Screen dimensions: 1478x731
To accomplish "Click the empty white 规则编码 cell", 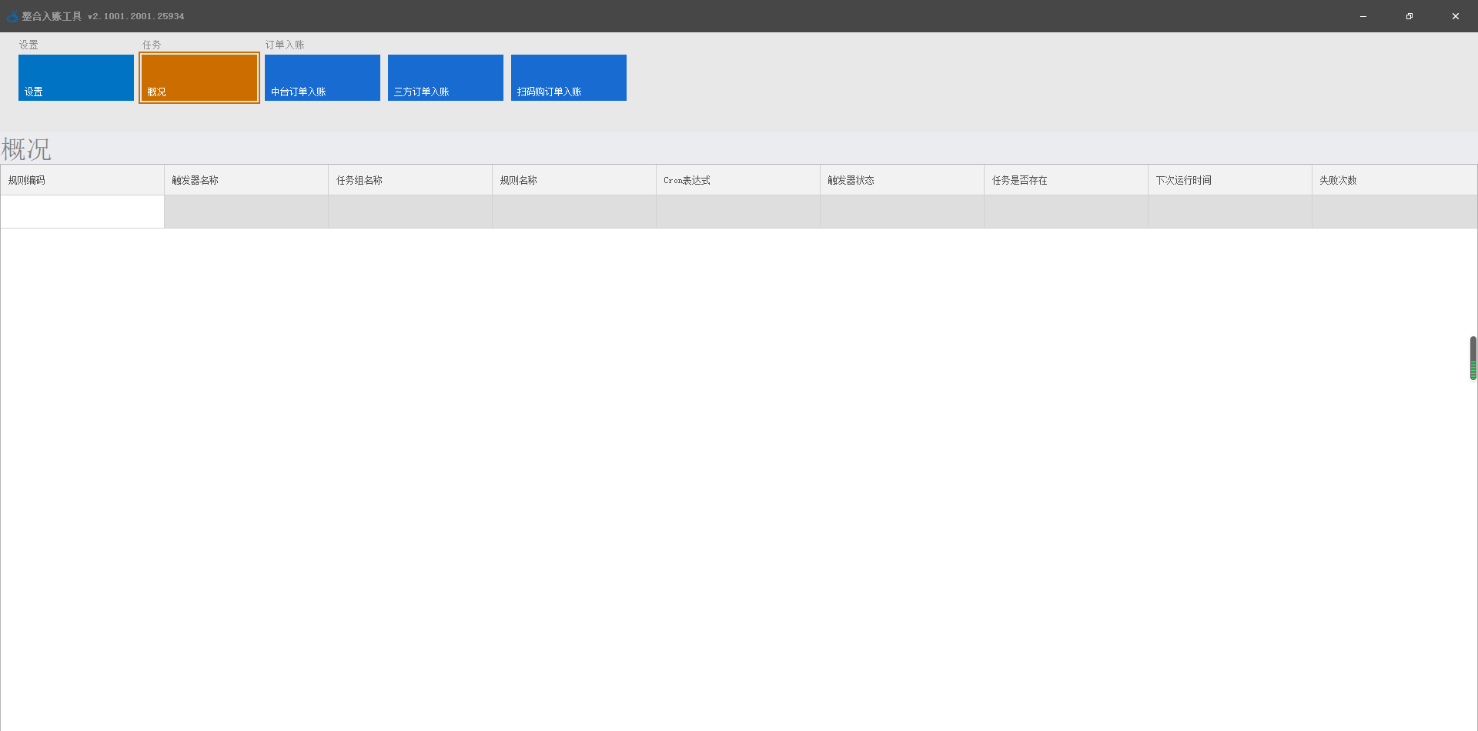I will point(82,212).
